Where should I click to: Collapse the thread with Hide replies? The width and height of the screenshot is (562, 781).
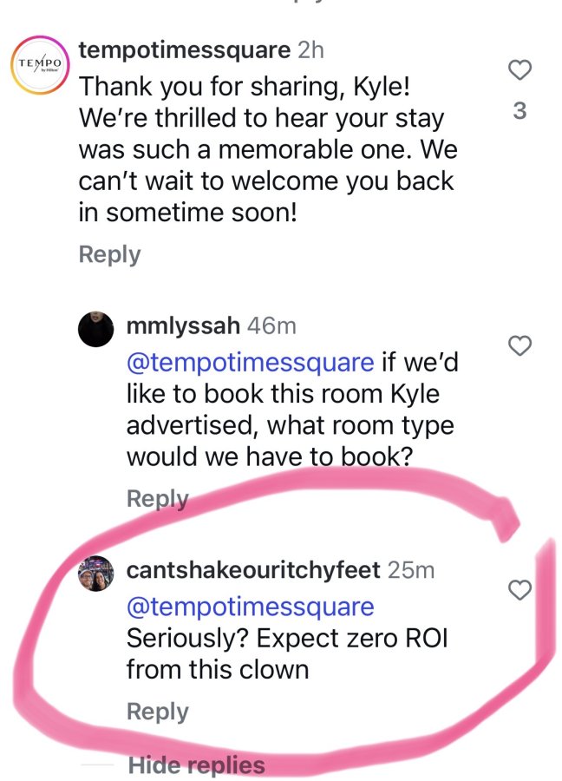click(x=196, y=765)
